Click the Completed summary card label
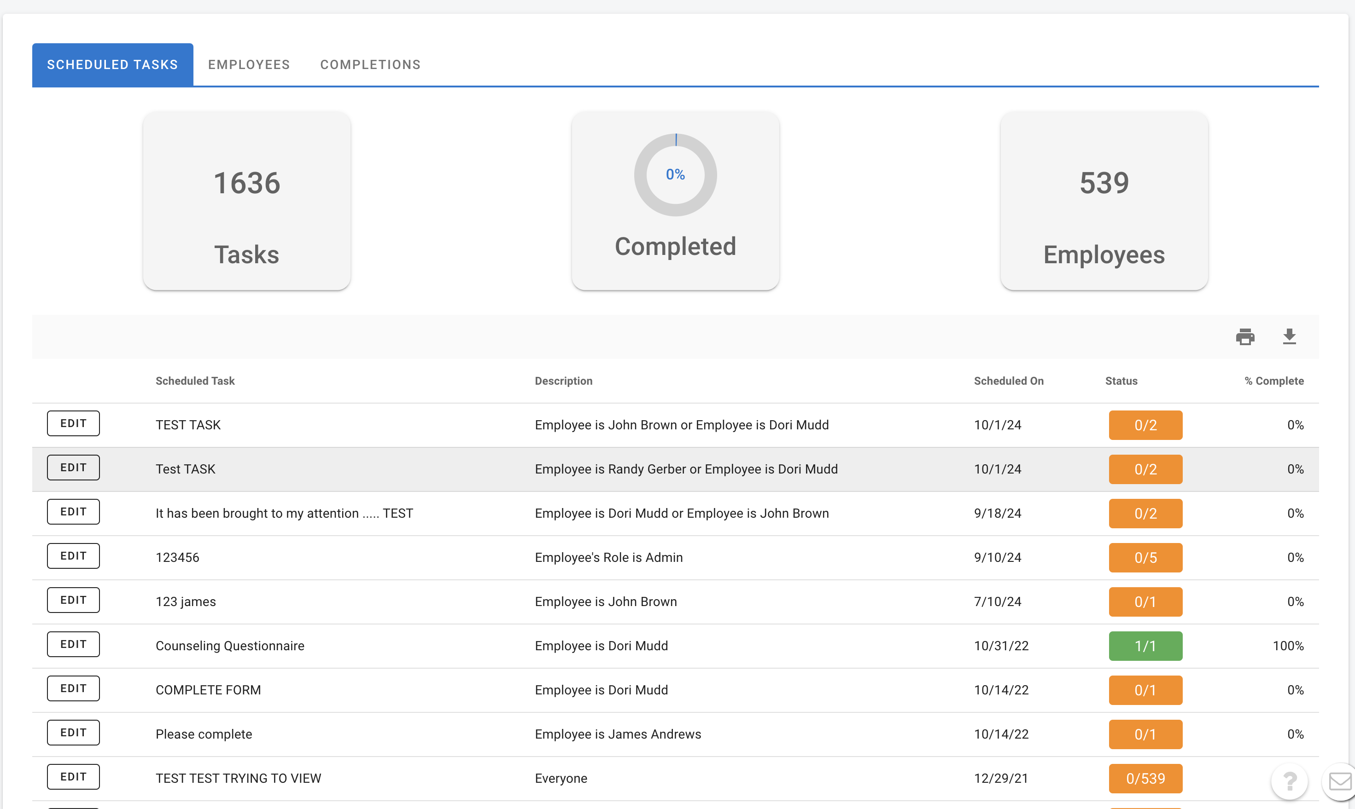 (675, 246)
